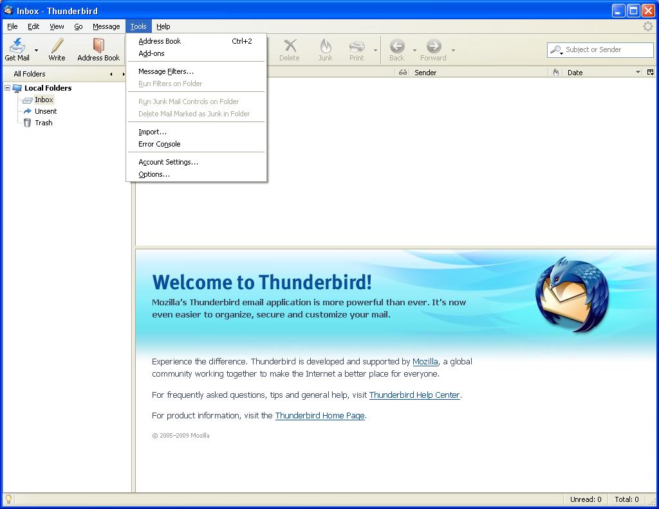This screenshot has width=659, height=509.
Task: Open the Thunderbird Home Page link
Action: pyautogui.click(x=320, y=415)
